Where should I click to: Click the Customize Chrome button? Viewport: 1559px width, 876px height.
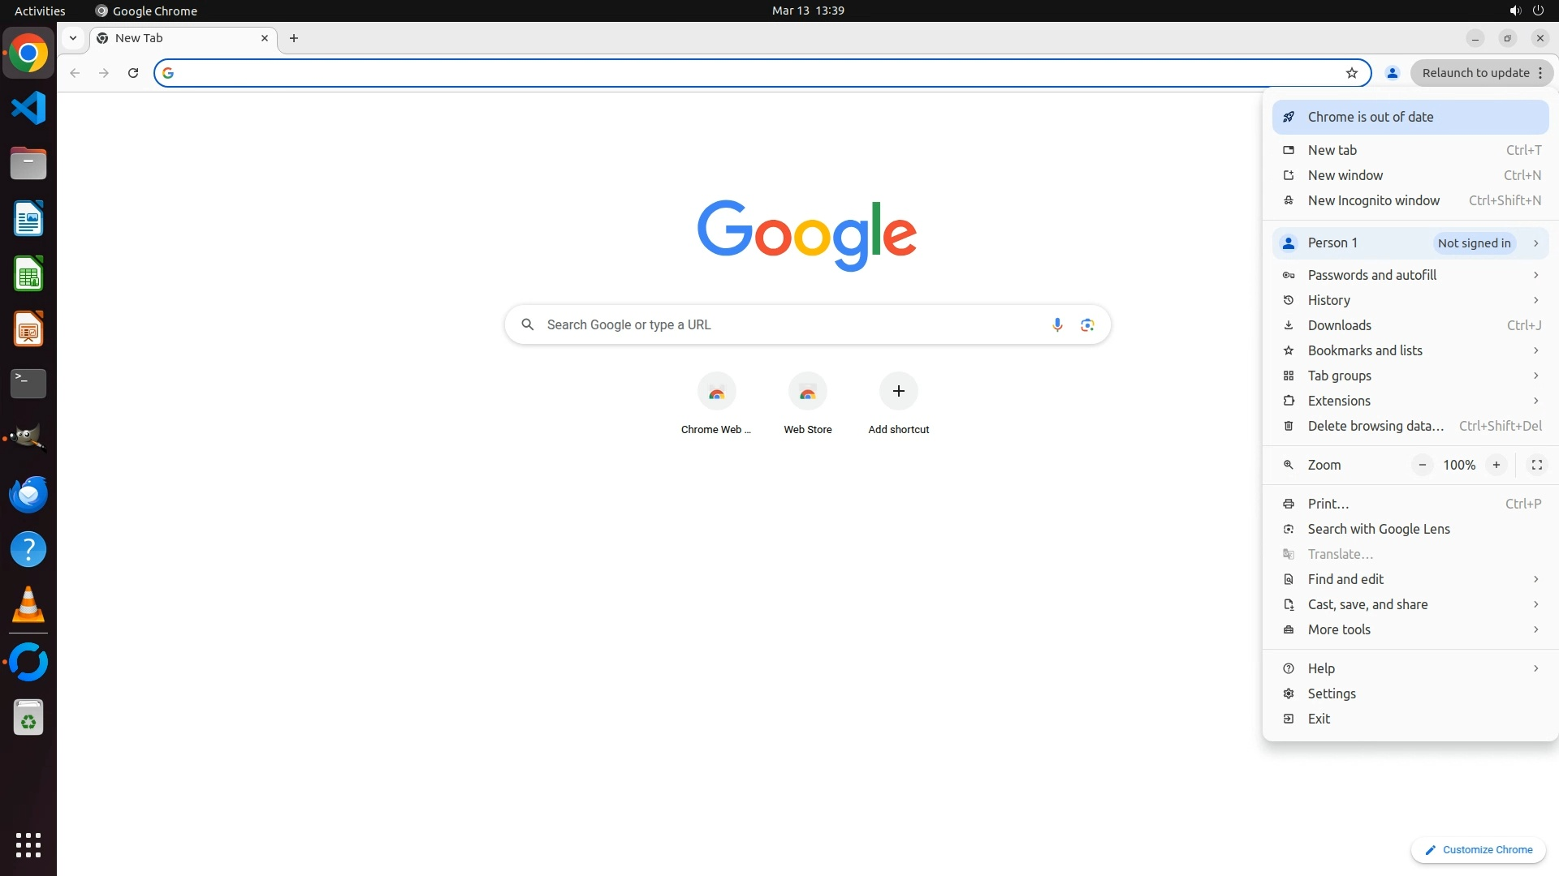[x=1478, y=850]
